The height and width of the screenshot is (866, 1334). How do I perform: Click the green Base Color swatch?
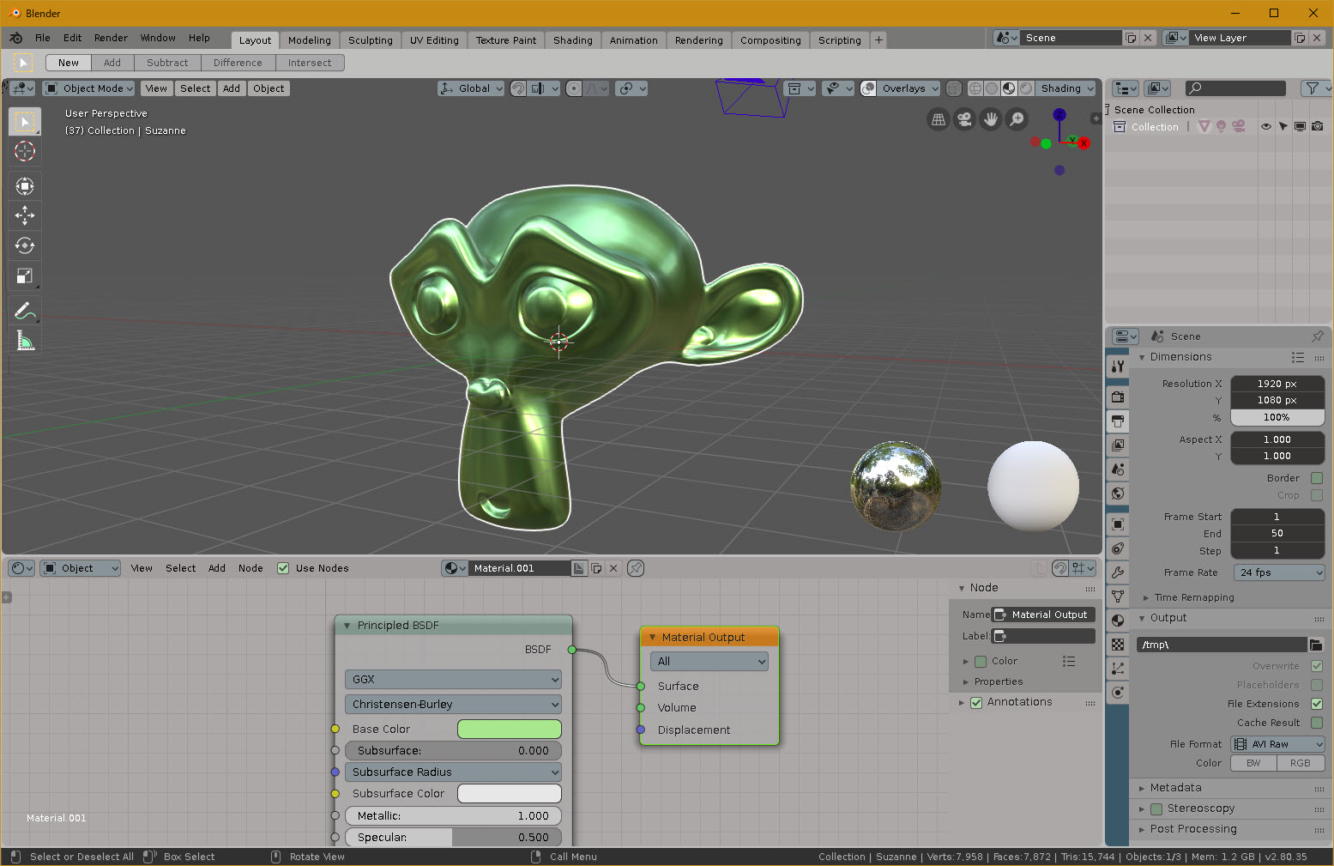[x=510, y=730]
